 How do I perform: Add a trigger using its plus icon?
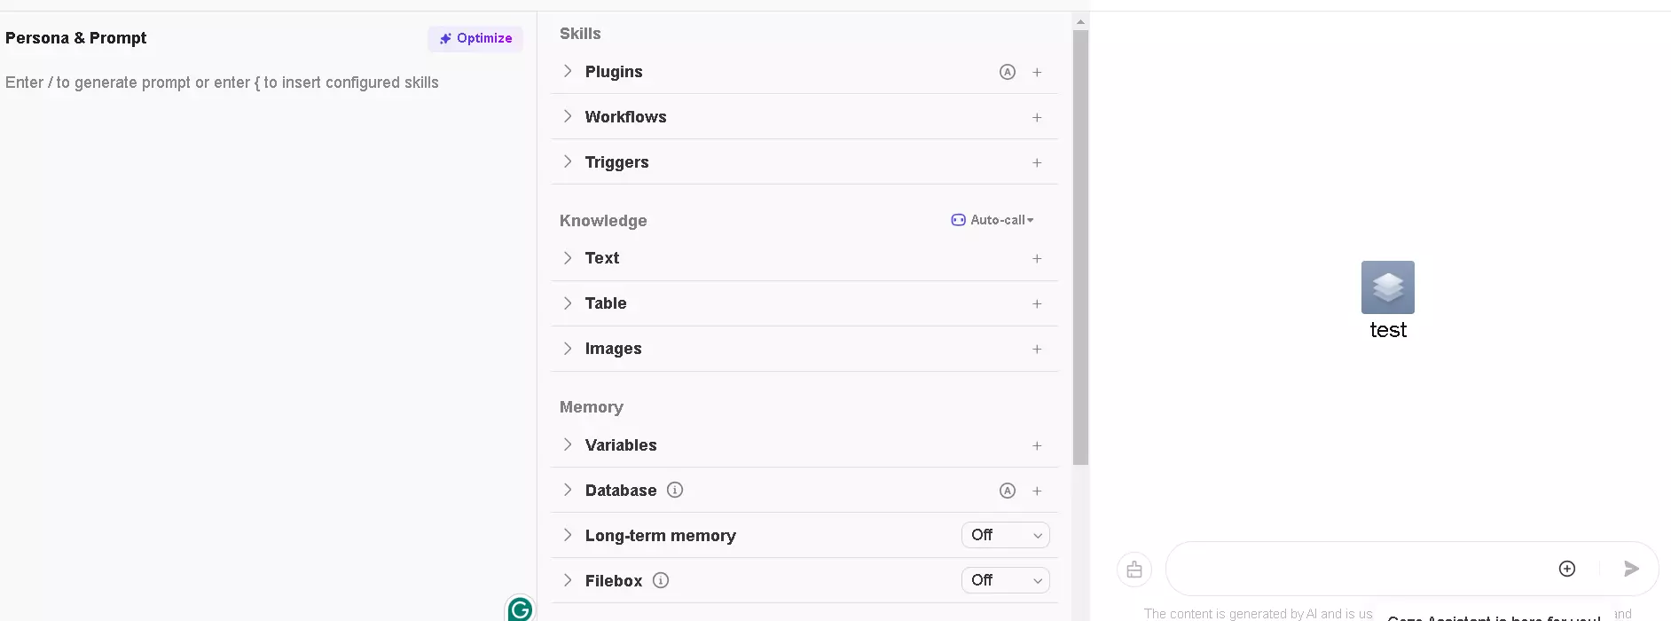(1037, 163)
